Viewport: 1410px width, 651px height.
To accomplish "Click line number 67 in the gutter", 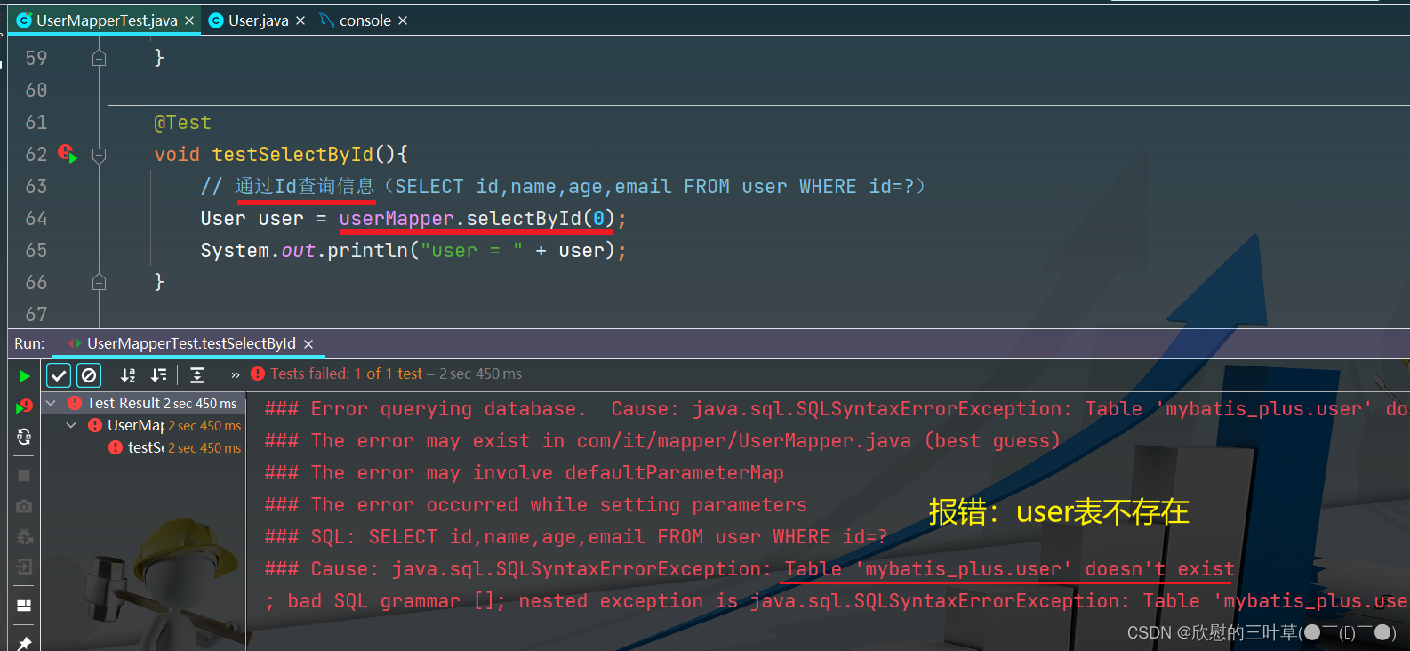I will tap(36, 315).
